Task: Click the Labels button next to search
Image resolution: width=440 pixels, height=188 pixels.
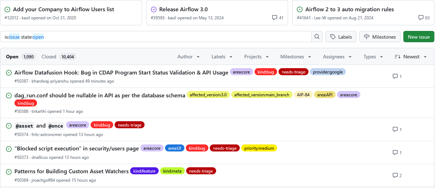Action: tap(341, 37)
